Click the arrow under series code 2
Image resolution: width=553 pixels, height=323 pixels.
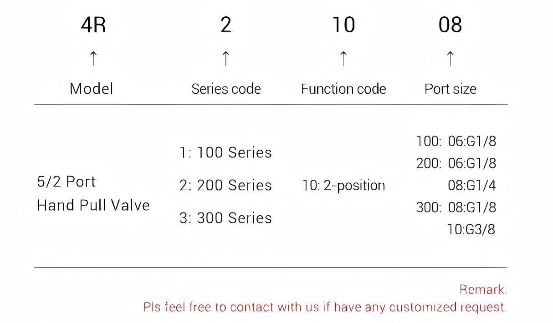click(225, 59)
